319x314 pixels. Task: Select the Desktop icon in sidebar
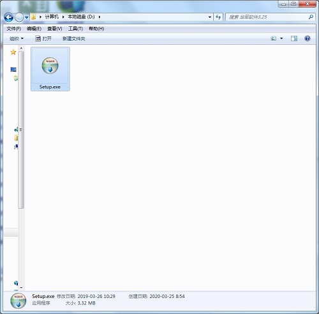pos(13,70)
